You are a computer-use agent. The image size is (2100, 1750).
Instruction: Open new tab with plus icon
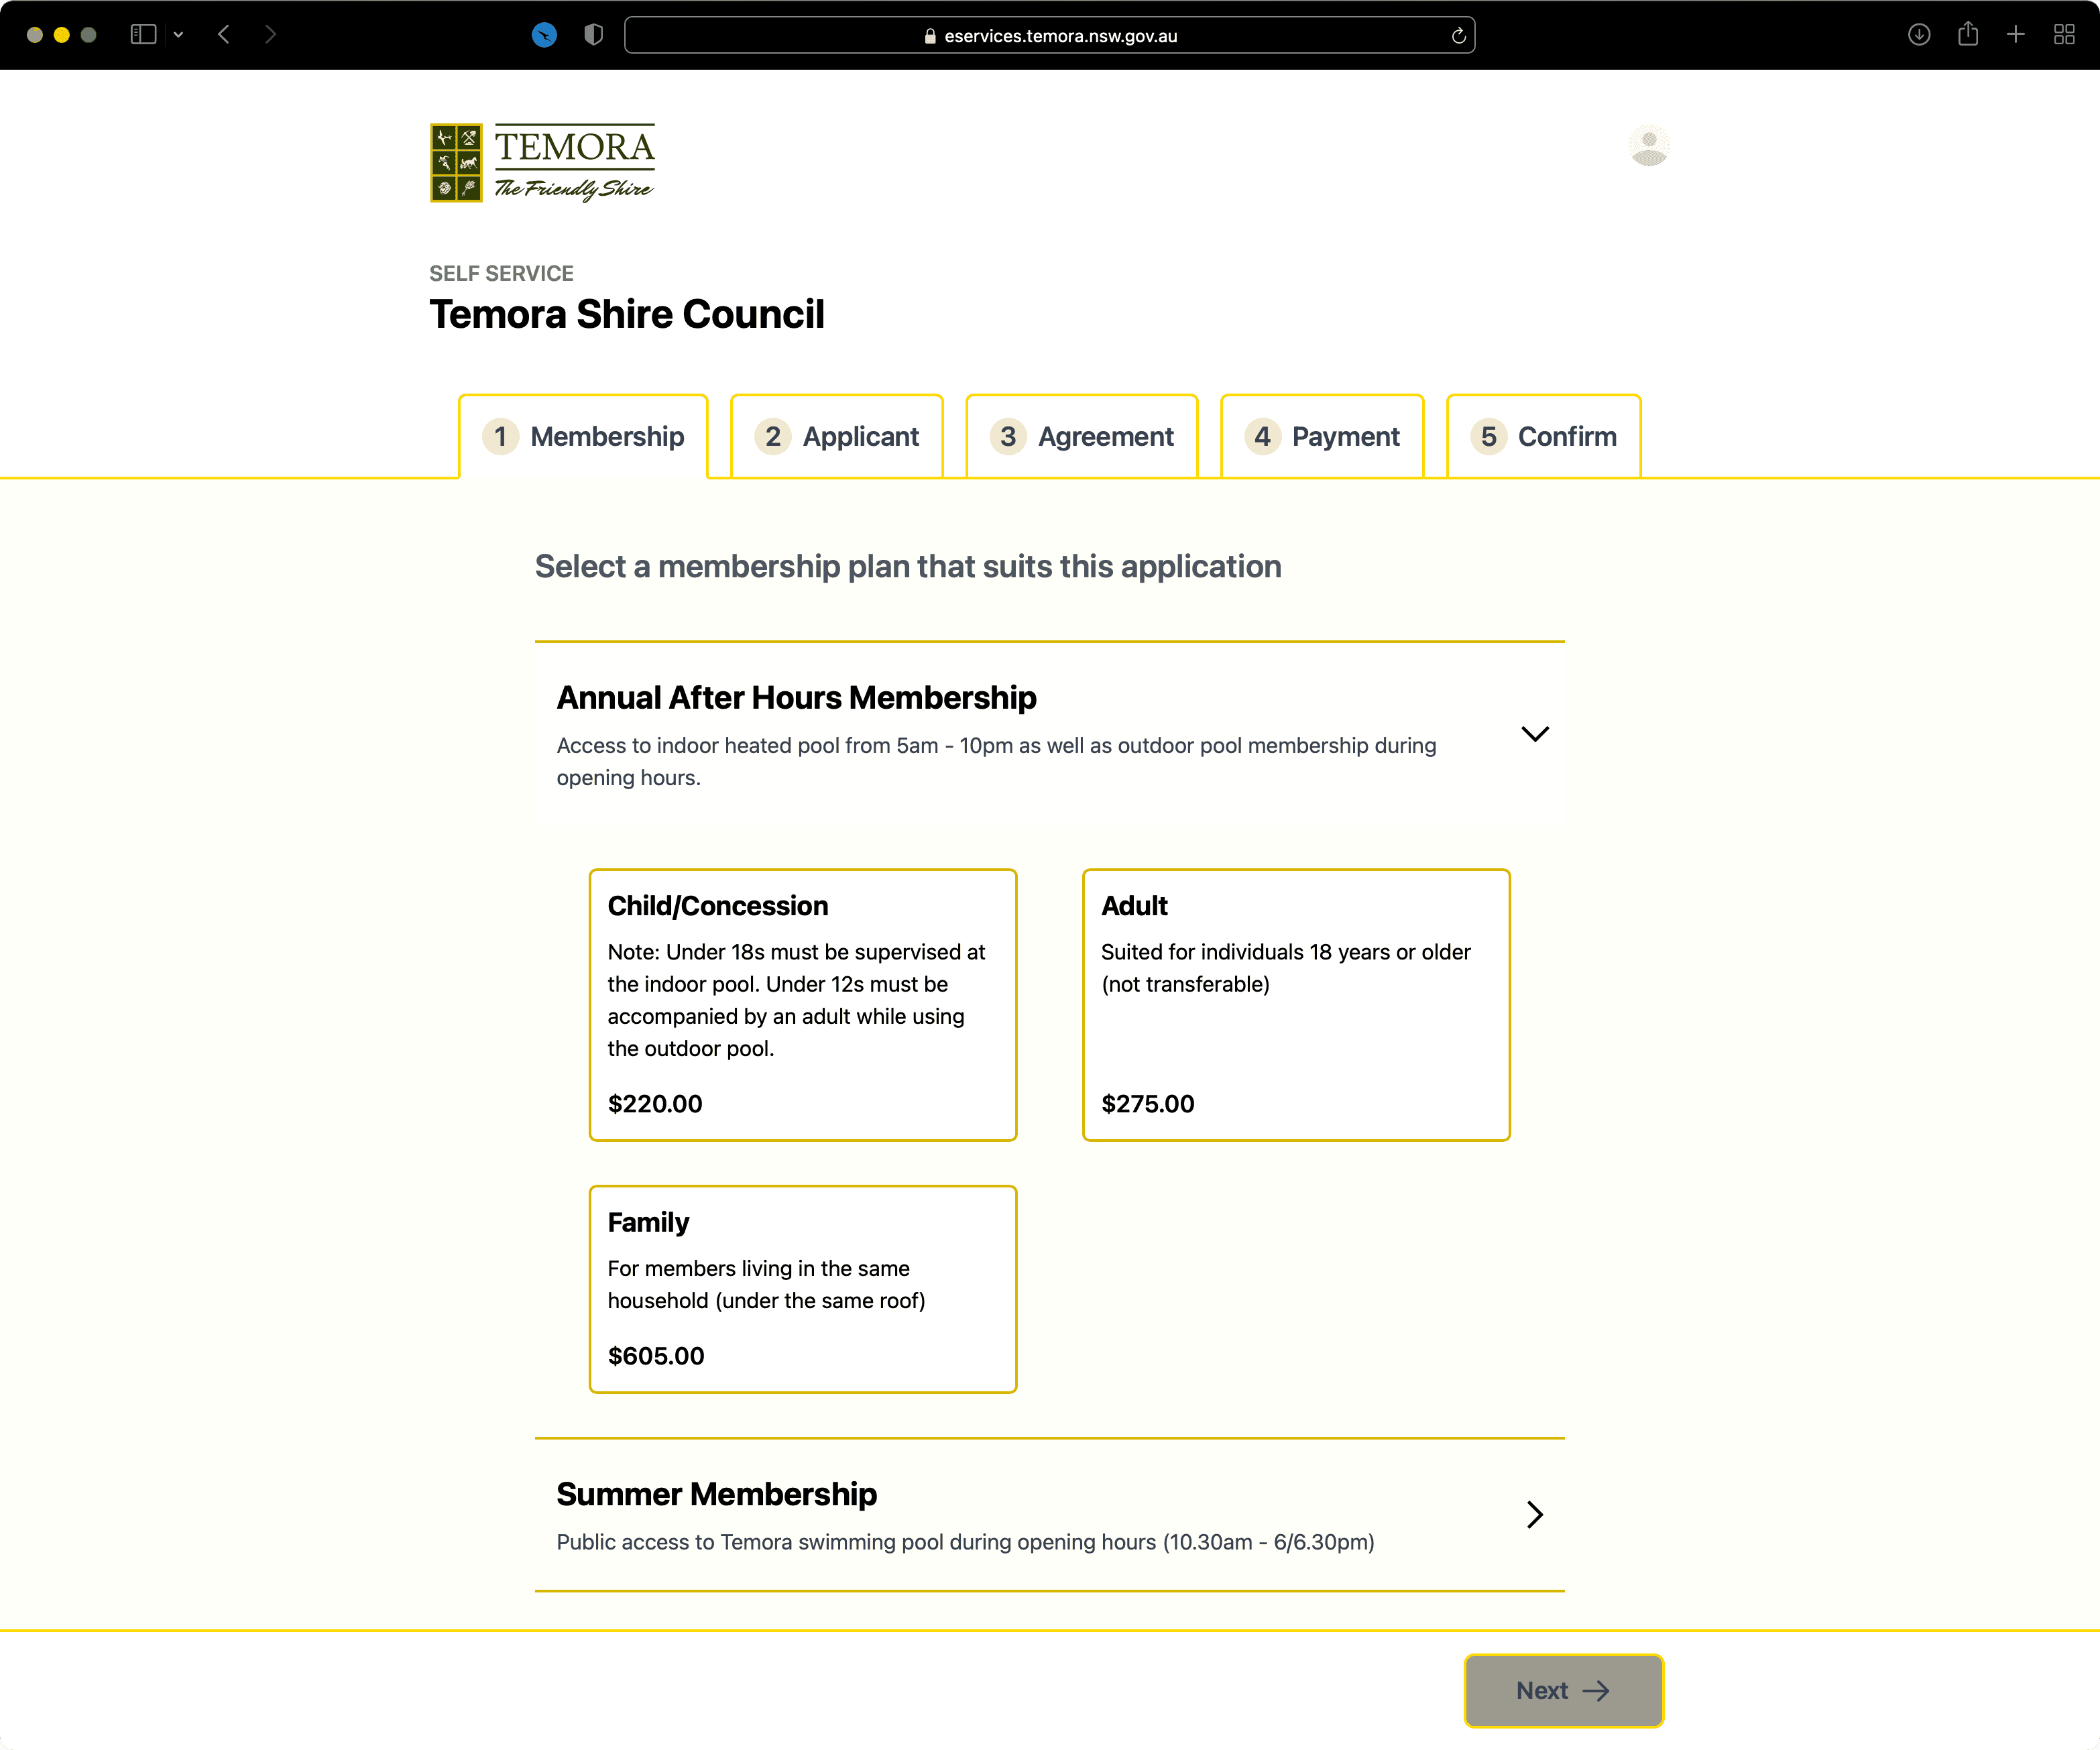click(2015, 35)
